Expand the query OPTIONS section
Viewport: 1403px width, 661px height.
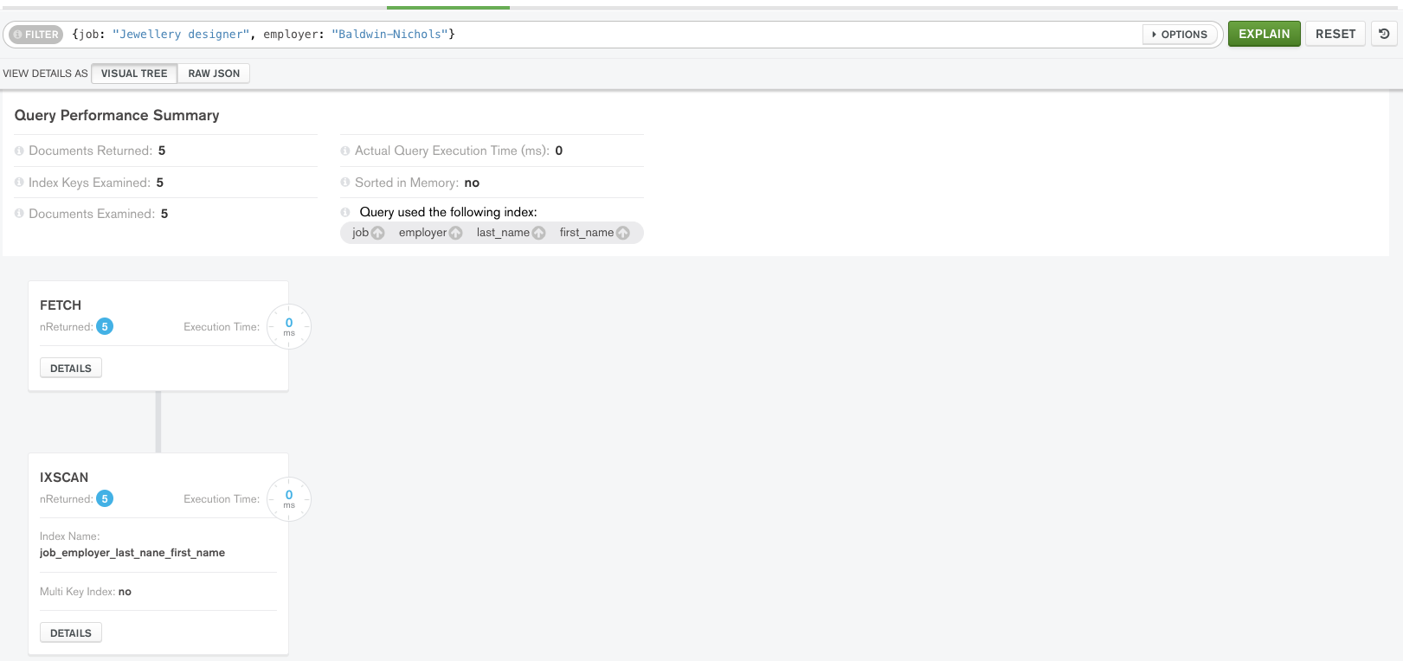(x=1180, y=35)
